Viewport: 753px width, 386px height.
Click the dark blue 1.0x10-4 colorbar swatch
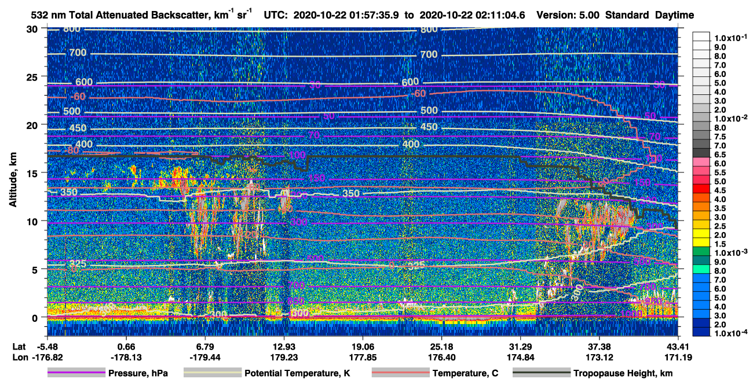pos(701,333)
